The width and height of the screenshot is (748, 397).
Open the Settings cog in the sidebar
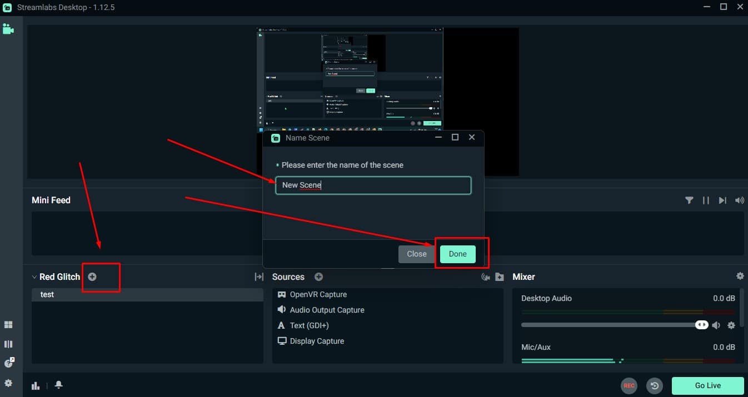coord(8,383)
